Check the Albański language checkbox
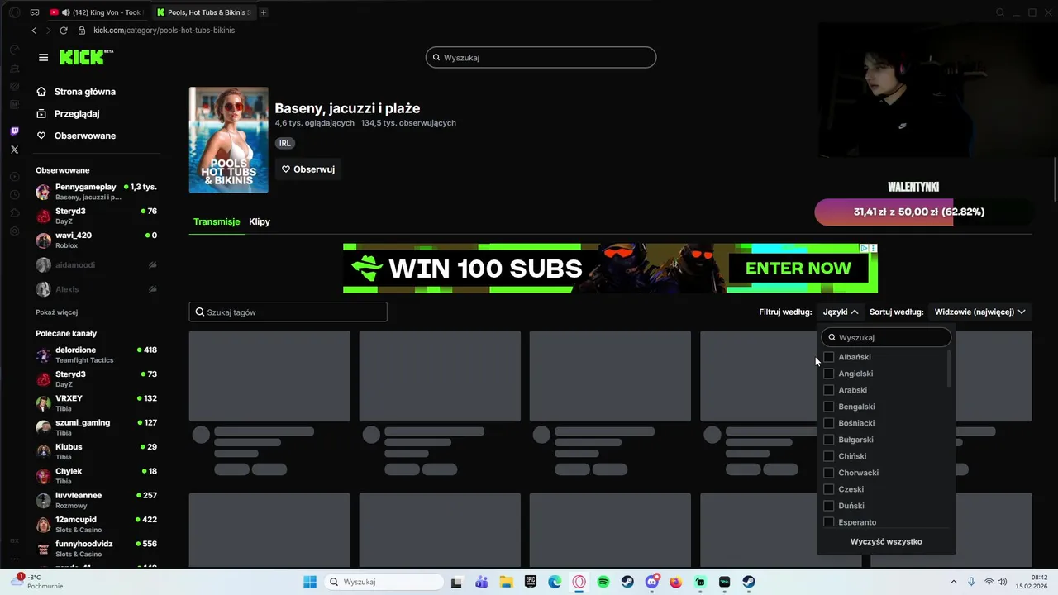Viewport: 1058px width, 595px height. (829, 357)
